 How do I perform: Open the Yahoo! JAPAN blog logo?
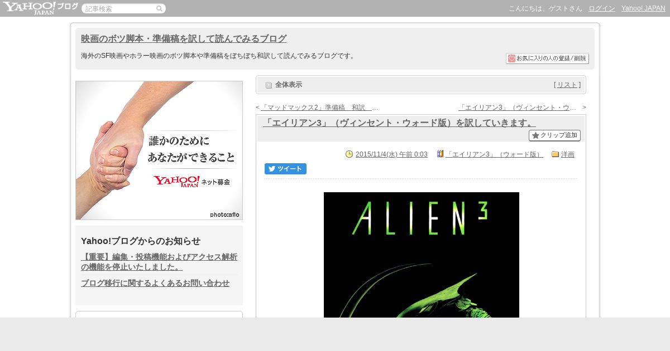40,8
